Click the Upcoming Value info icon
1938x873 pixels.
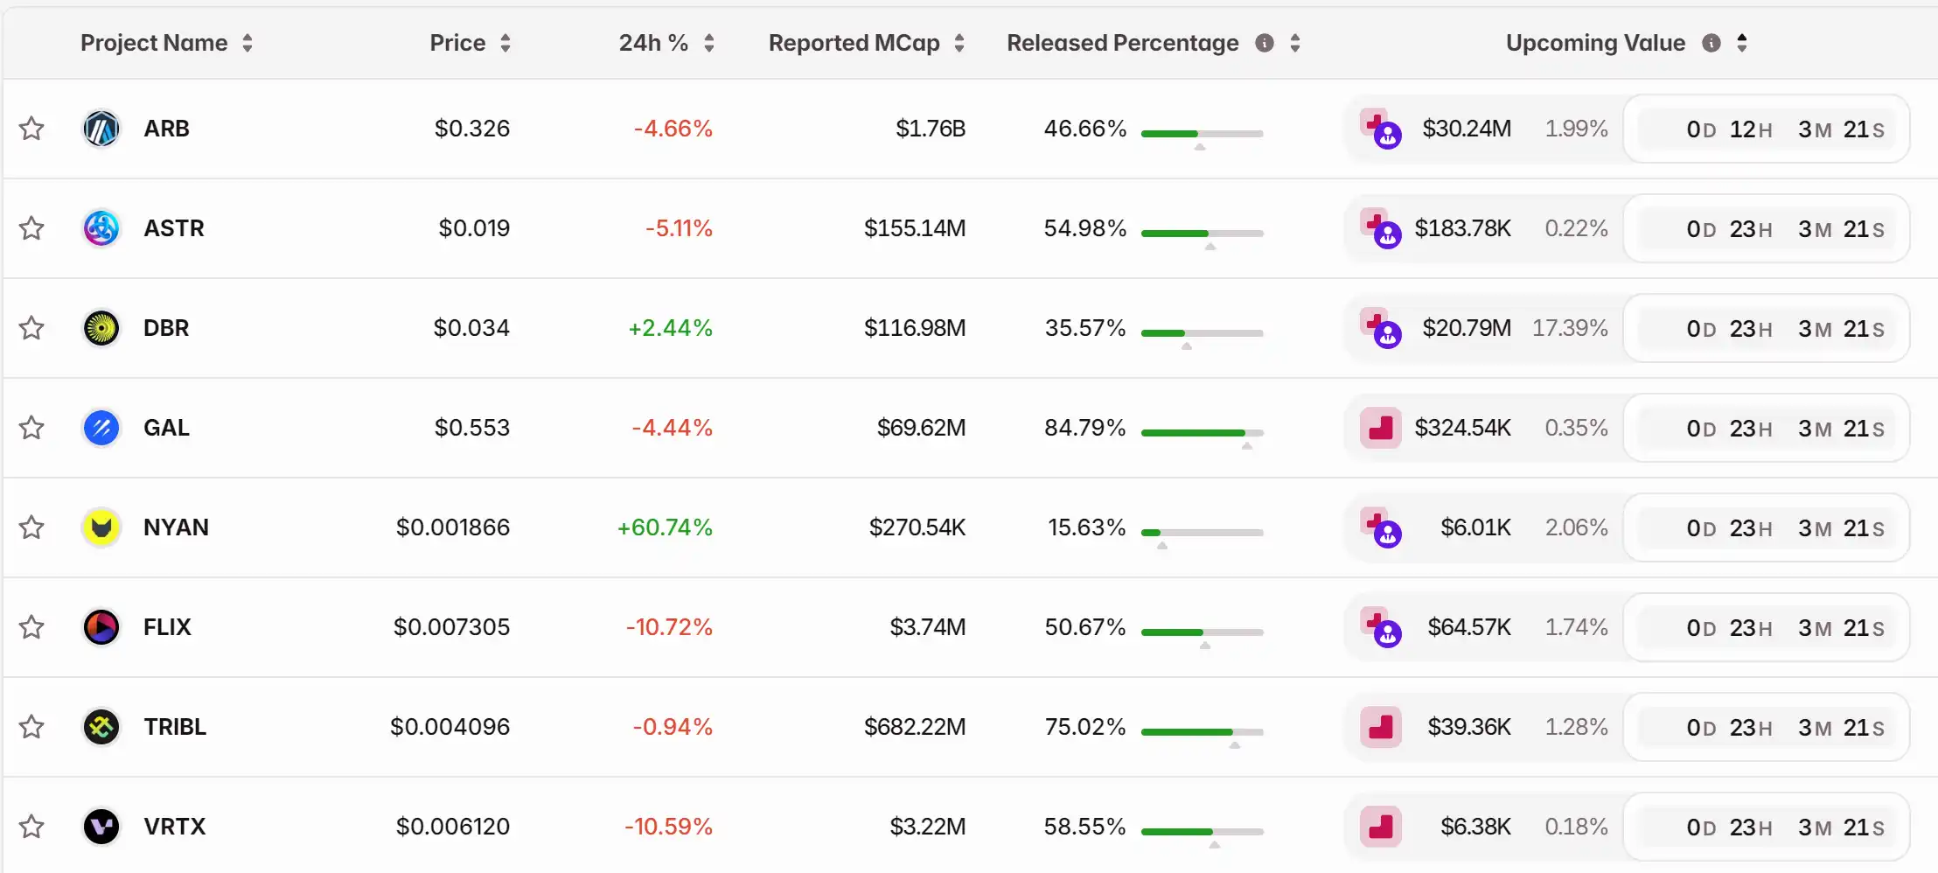coord(1711,43)
